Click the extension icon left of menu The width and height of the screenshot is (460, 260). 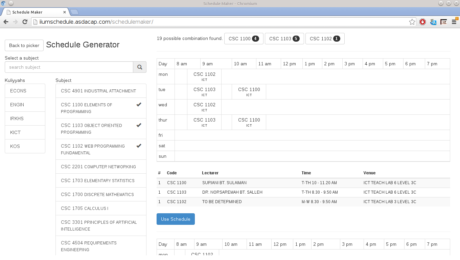click(x=443, y=22)
